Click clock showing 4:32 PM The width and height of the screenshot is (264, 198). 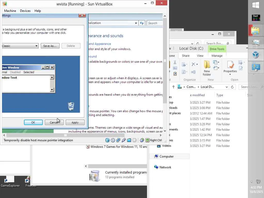[256, 187]
